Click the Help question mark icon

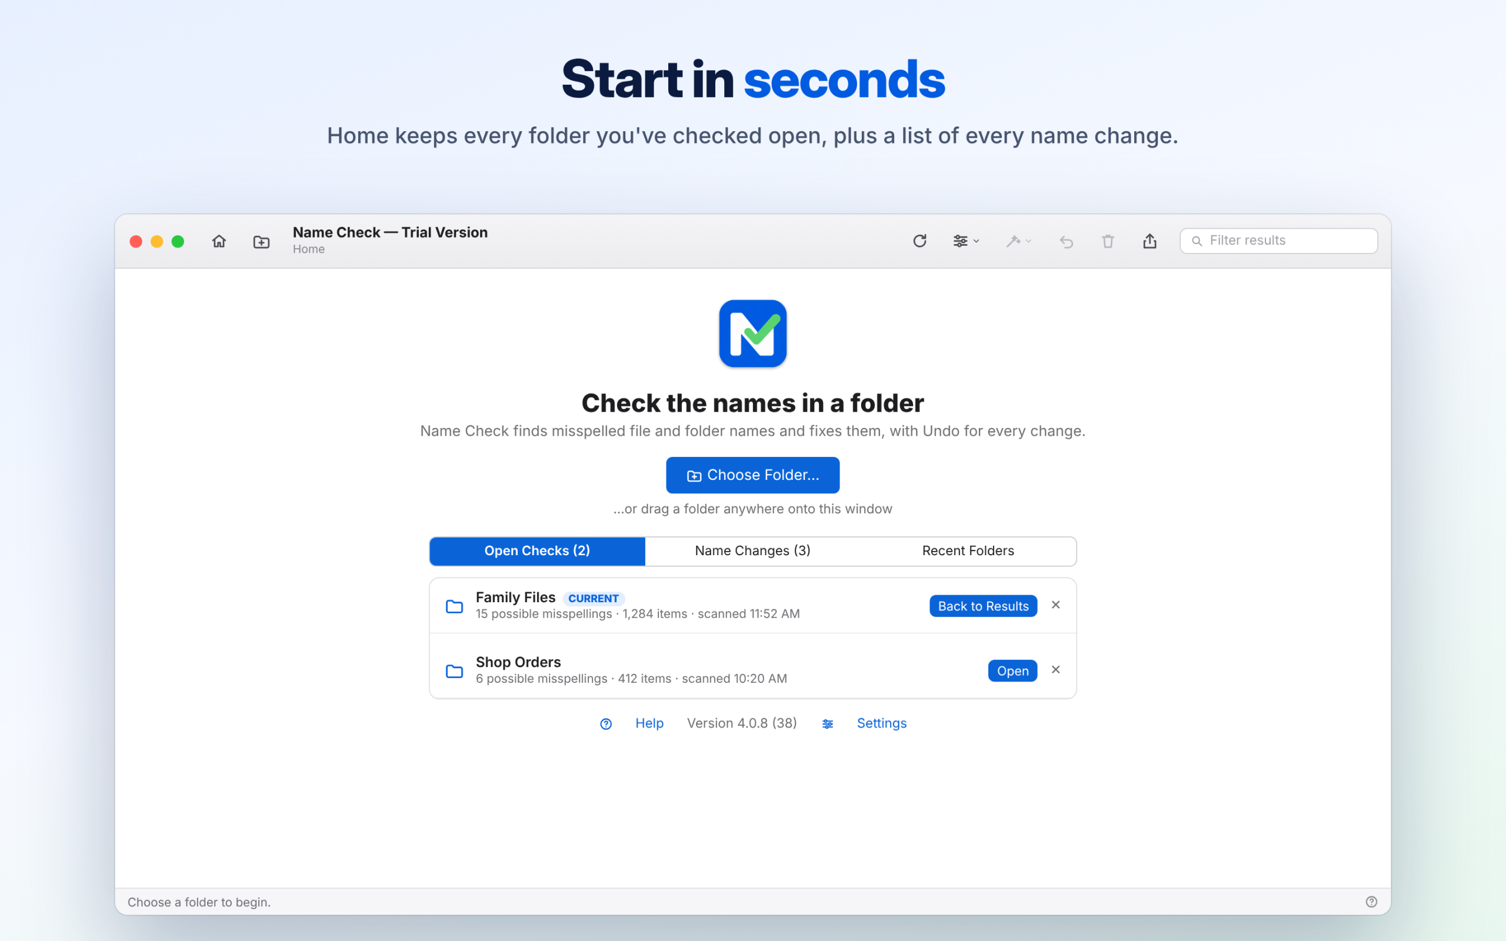pos(605,724)
